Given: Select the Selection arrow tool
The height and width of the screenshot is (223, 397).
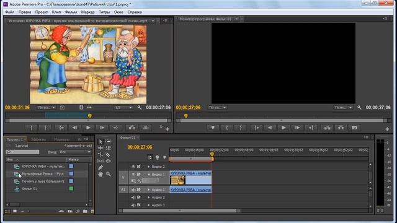Looking at the screenshot, I should click(100, 142).
